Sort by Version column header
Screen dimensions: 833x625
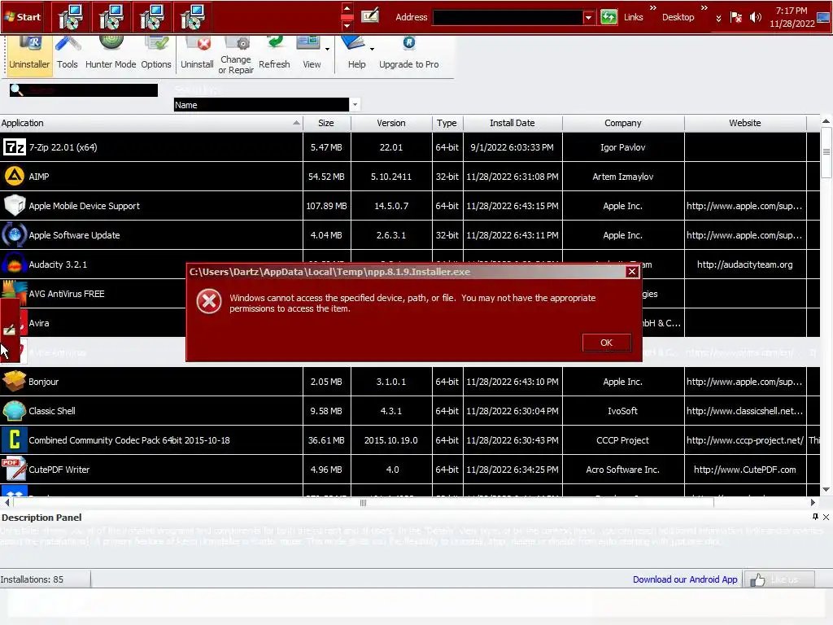pos(391,123)
